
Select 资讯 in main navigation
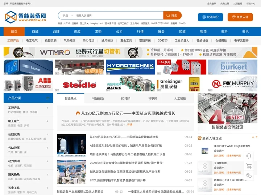245,31
